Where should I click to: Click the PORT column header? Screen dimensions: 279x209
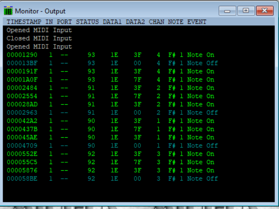(64, 22)
